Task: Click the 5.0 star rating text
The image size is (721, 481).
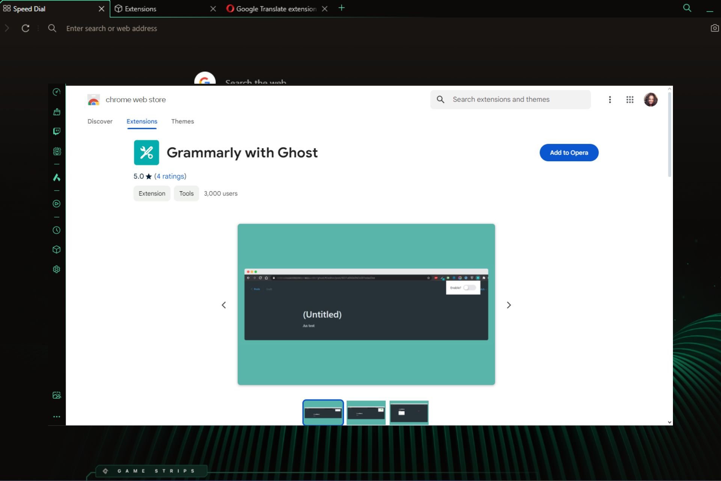Action: pyautogui.click(x=142, y=176)
